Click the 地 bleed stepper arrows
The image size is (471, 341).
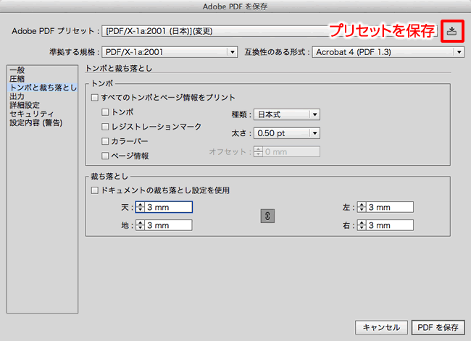[141, 225]
